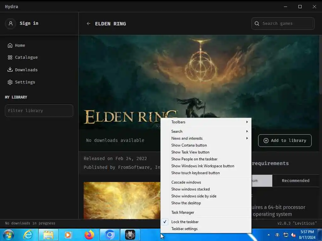Click the network icon in system tray
Image resolution: width=322 pixels, height=241 pixels.
[286, 235]
